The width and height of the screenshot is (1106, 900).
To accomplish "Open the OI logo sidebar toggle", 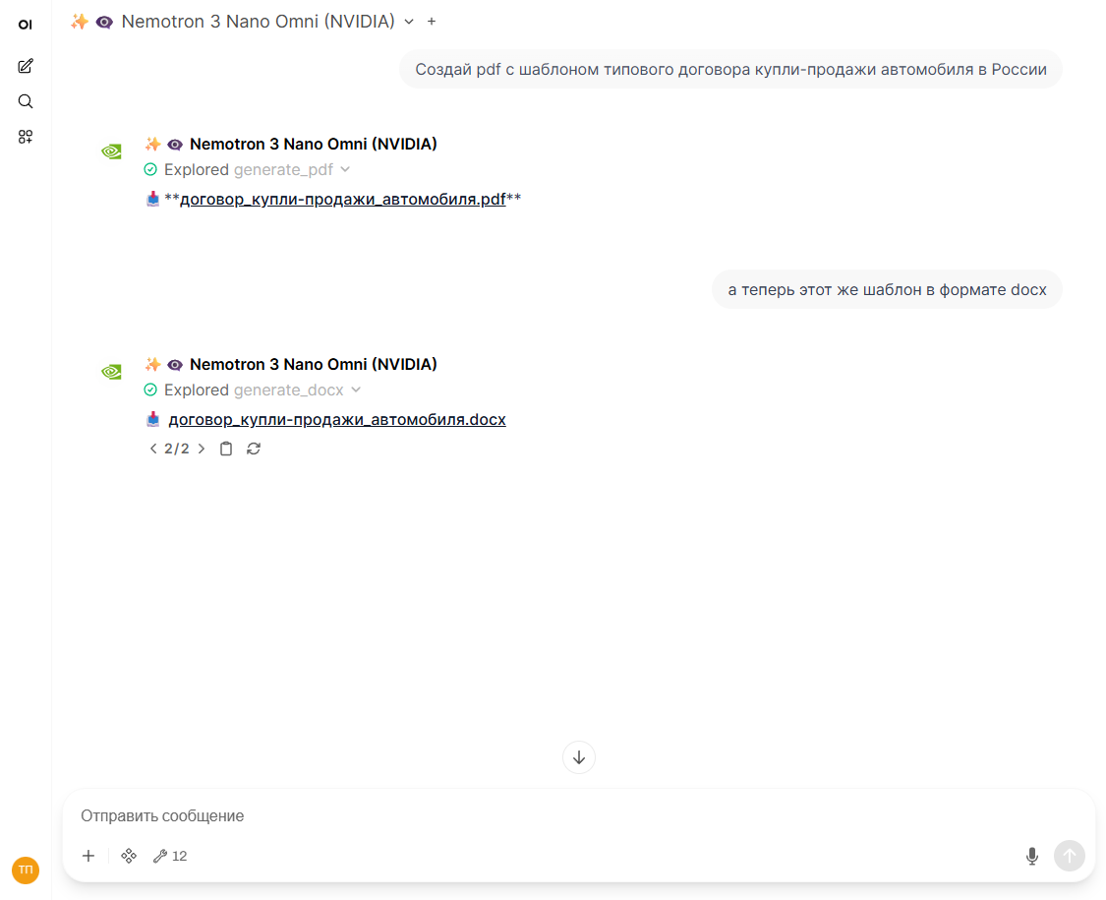I will click(26, 24).
